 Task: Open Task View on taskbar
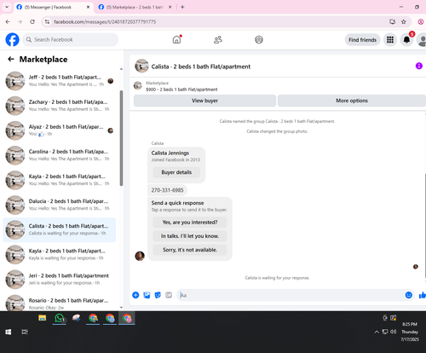tap(25, 332)
